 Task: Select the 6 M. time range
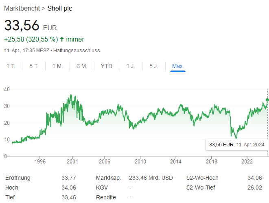pyautogui.click(x=82, y=66)
